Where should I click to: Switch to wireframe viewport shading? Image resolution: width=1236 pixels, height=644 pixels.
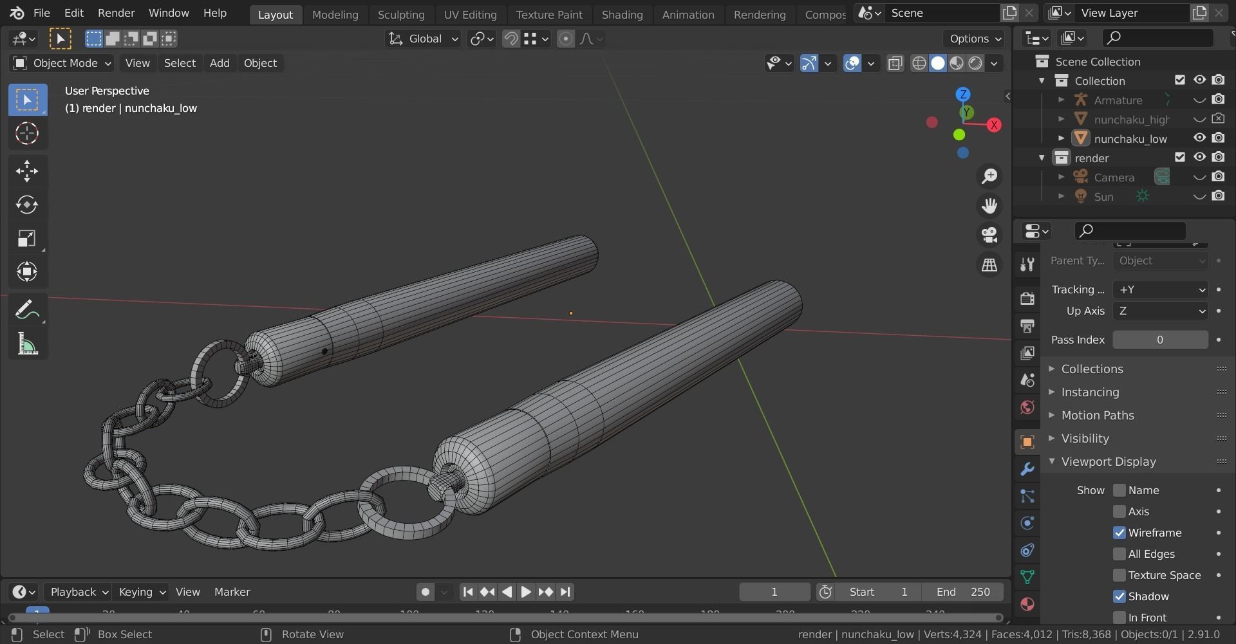[919, 63]
